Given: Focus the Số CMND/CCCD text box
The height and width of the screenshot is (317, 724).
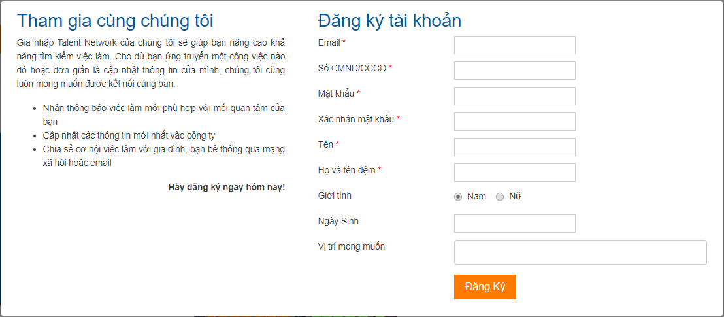Looking at the screenshot, I should tap(515, 70).
